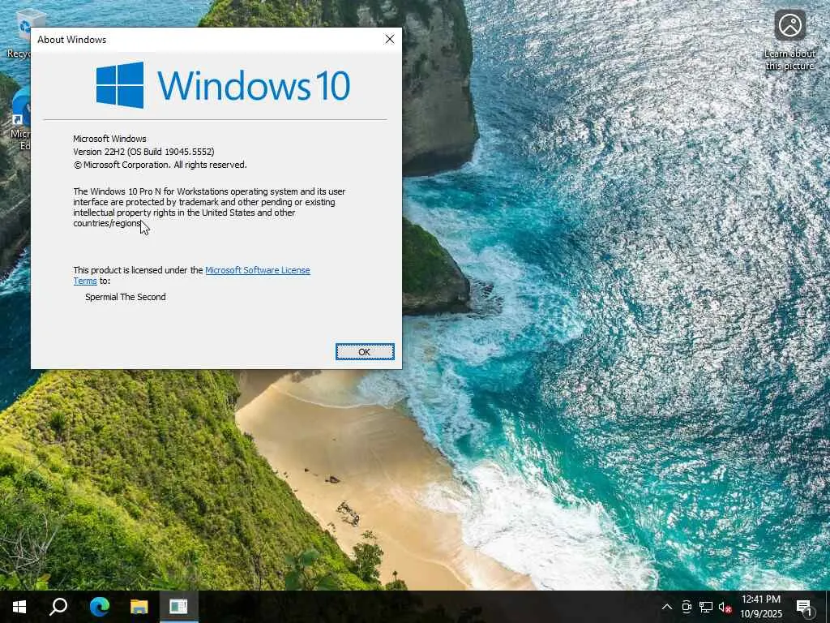The image size is (830, 623).
Task: Launch Microsoft Edge from taskbar
Action: point(99,607)
